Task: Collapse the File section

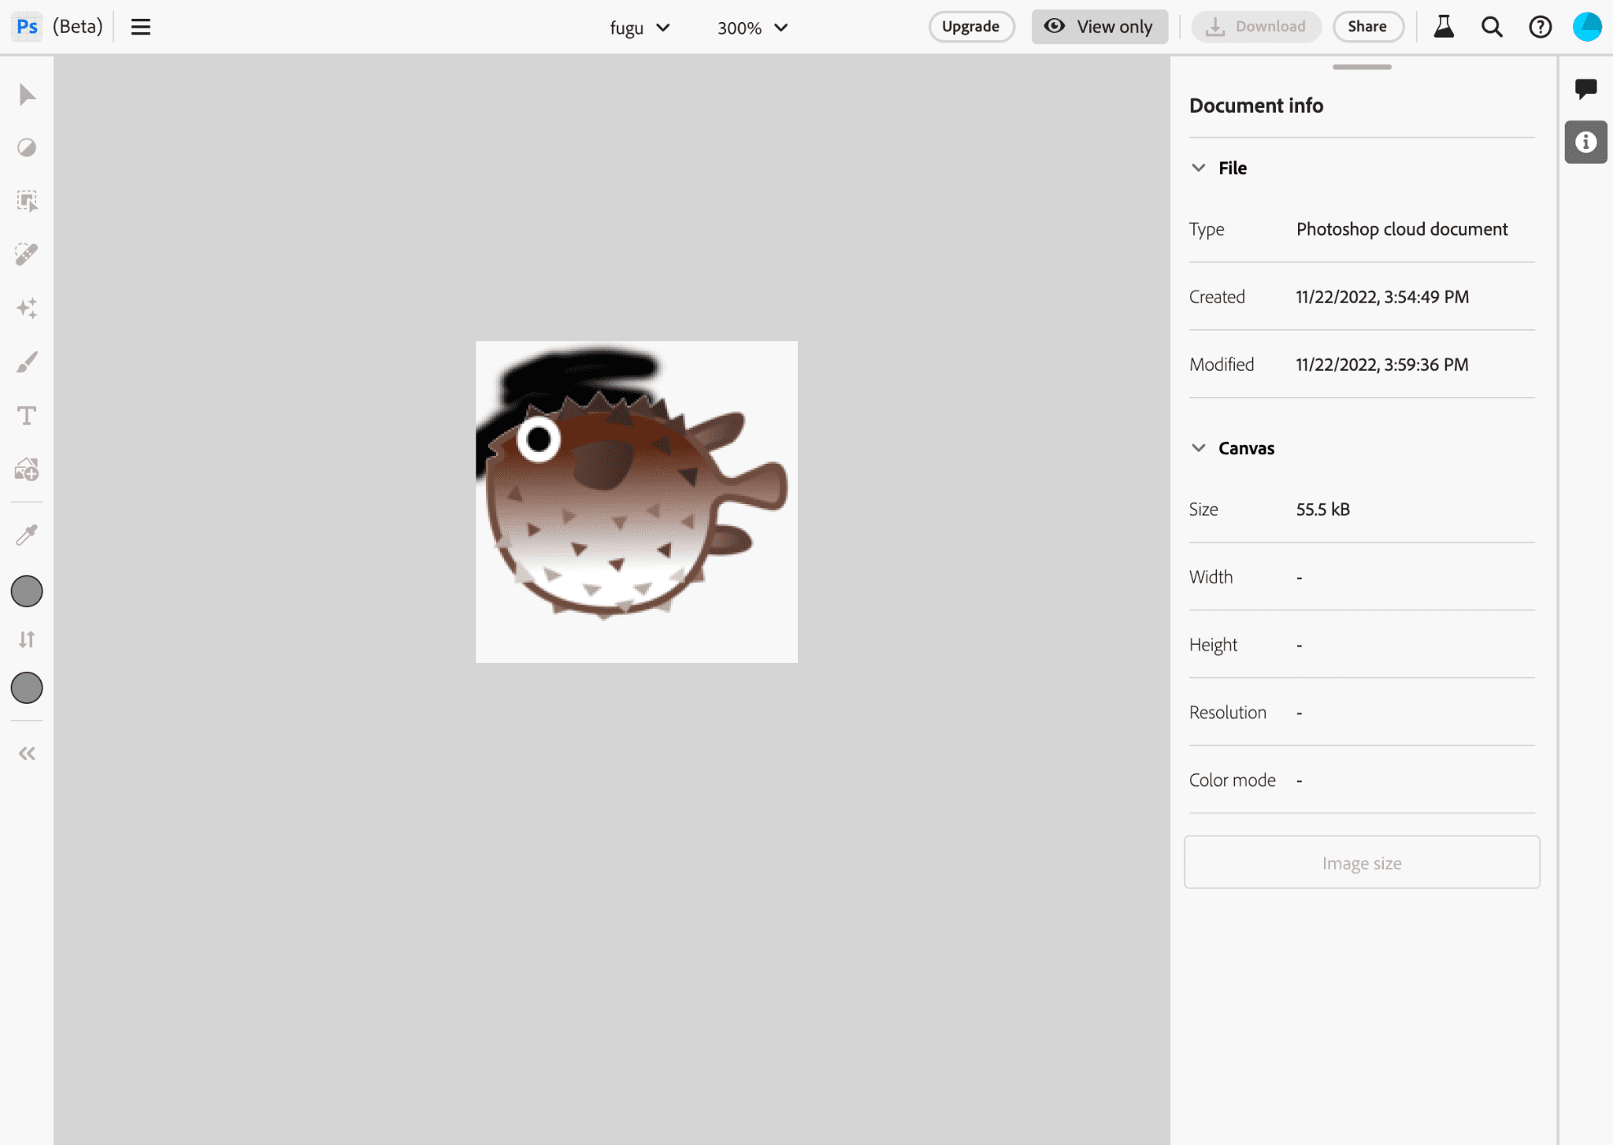Action: click(x=1198, y=167)
